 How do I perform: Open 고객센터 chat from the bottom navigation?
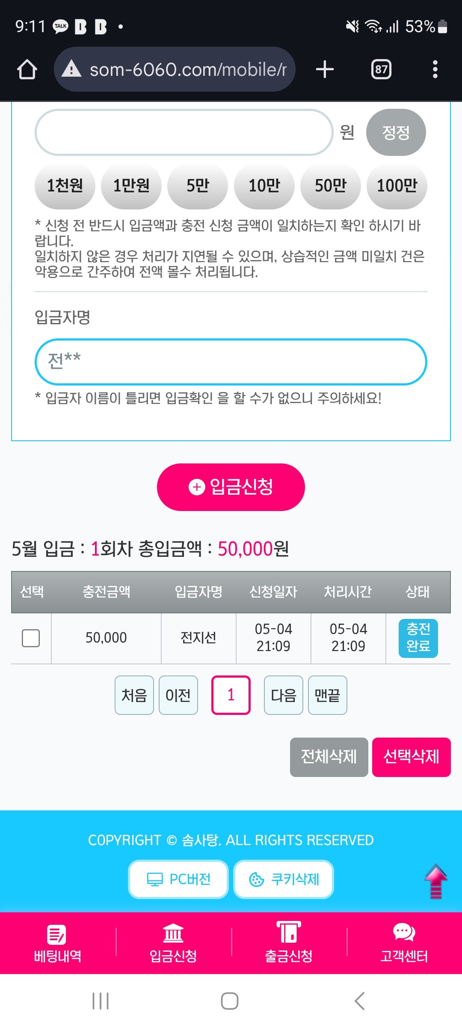point(404,943)
